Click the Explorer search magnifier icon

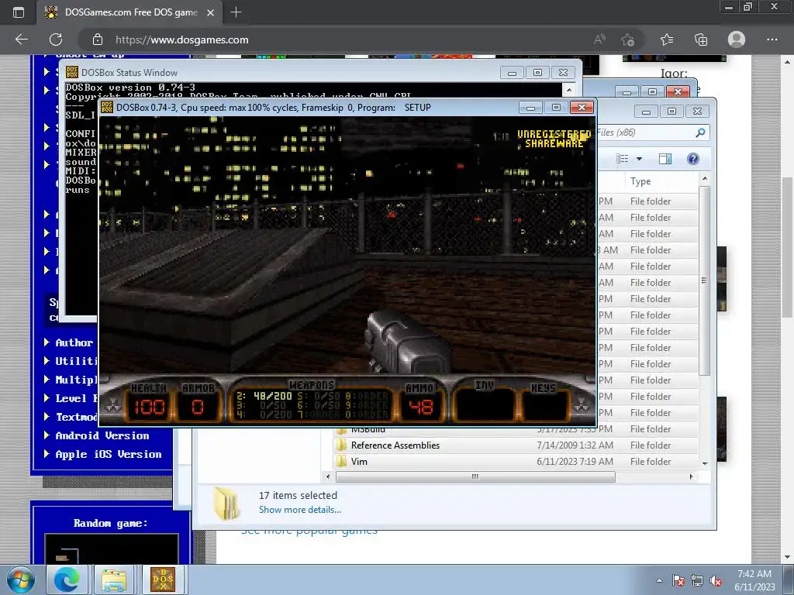[x=700, y=132]
